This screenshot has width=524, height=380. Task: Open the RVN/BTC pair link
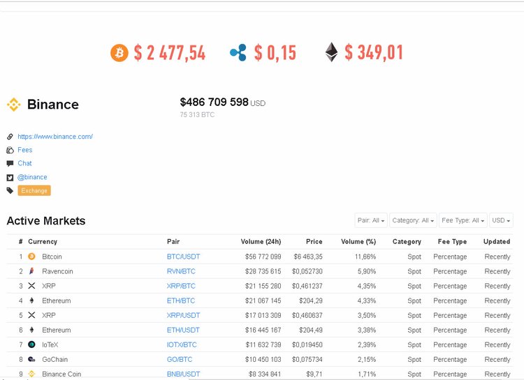[x=181, y=271]
